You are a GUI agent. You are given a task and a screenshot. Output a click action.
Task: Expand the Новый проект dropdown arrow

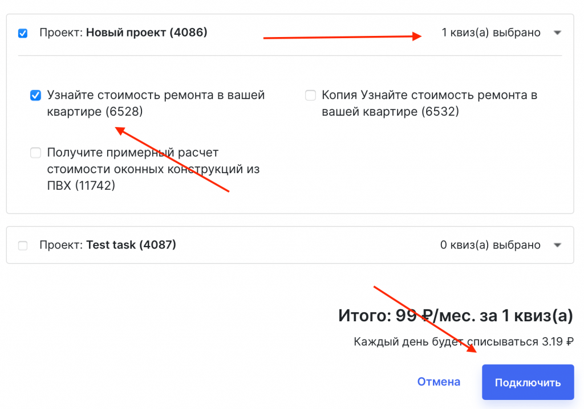tap(557, 33)
